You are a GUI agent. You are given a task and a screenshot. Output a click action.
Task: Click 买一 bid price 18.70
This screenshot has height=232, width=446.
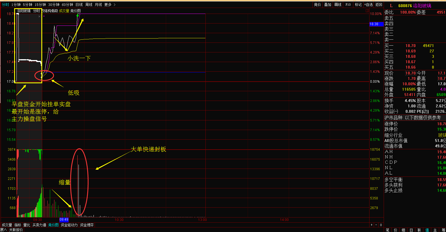coord(411,46)
